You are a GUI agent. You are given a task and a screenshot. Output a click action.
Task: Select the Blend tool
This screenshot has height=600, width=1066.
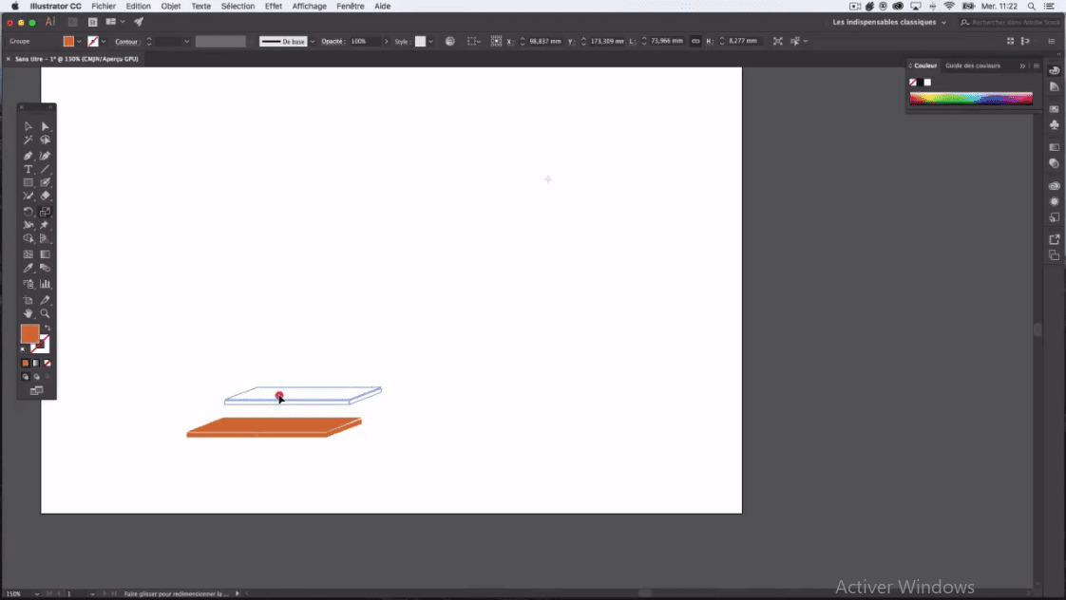pyautogui.click(x=45, y=268)
